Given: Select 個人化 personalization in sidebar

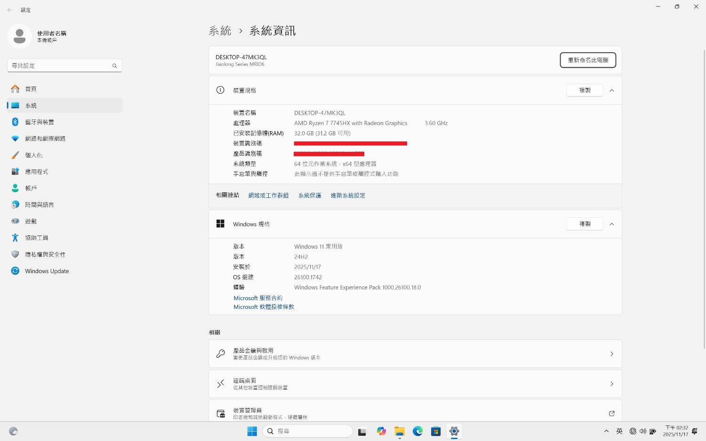Looking at the screenshot, I should (x=33, y=155).
